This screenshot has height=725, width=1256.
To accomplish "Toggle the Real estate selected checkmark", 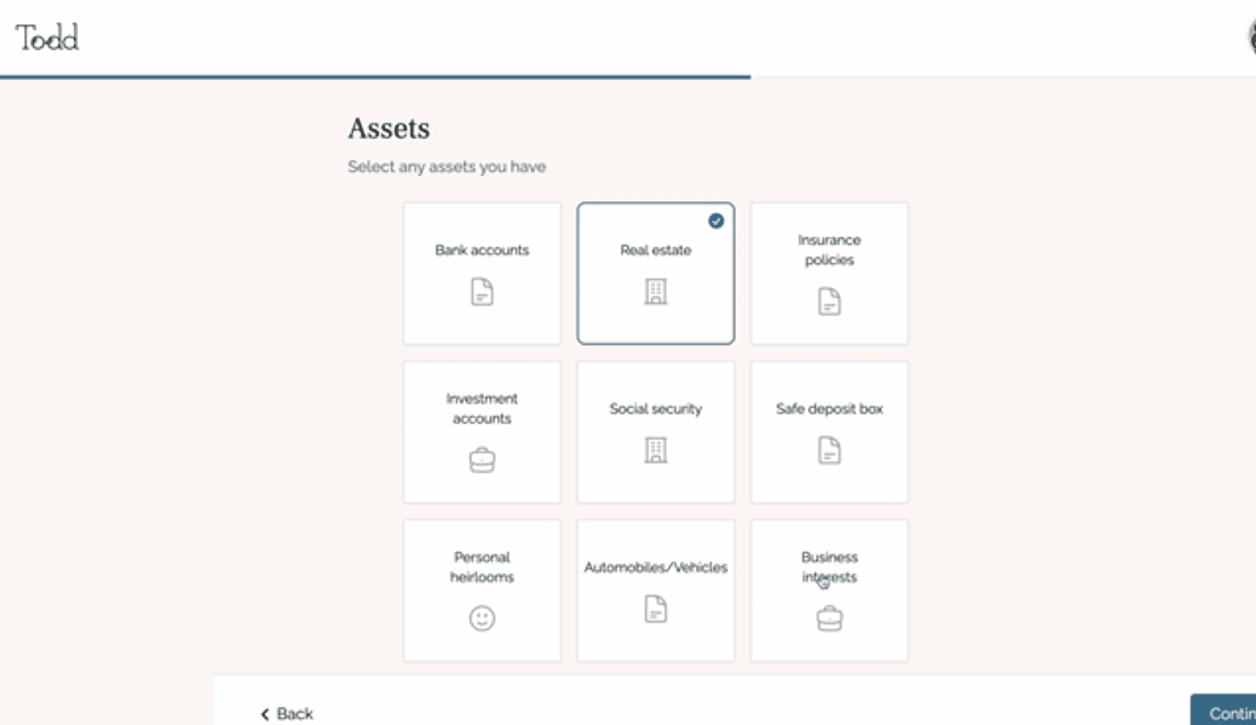I will (715, 220).
